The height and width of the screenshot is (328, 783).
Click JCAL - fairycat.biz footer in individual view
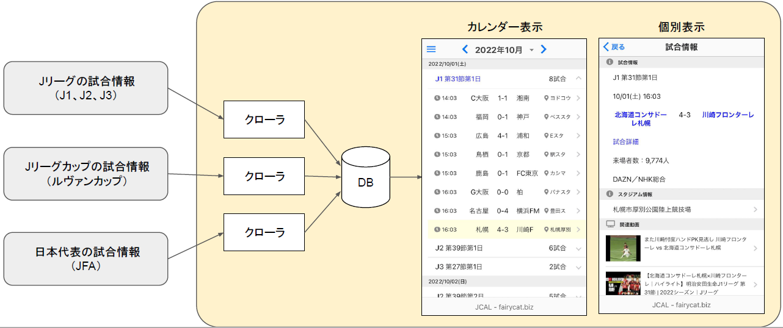pyautogui.click(x=681, y=305)
